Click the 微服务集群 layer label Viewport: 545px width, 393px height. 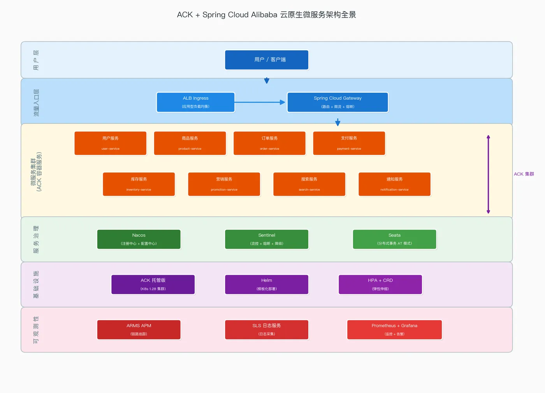(36, 172)
